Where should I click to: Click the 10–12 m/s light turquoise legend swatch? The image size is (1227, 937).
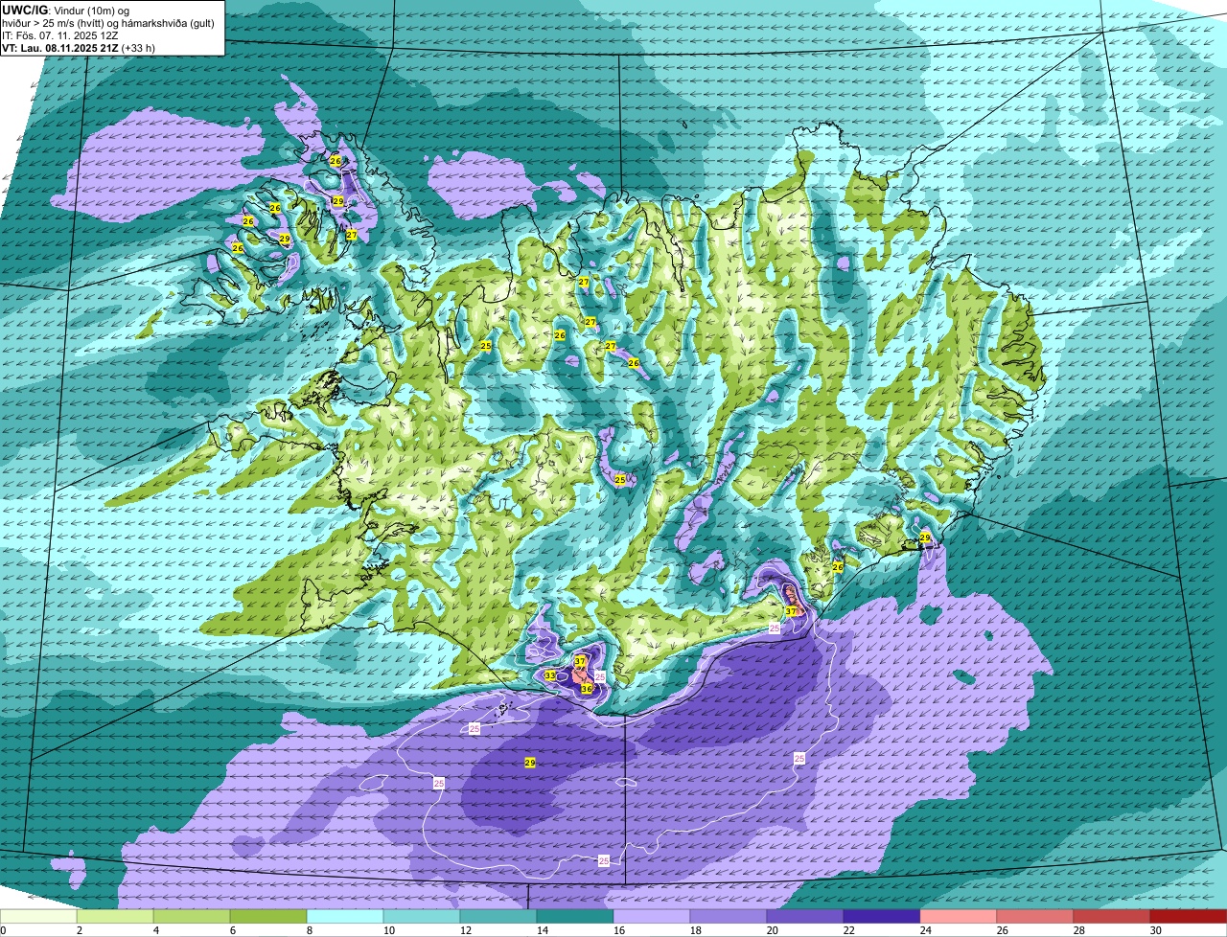pyautogui.click(x=422, y=917)
